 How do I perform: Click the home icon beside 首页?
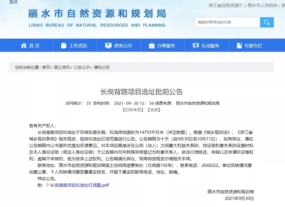(x=24, y=45)
